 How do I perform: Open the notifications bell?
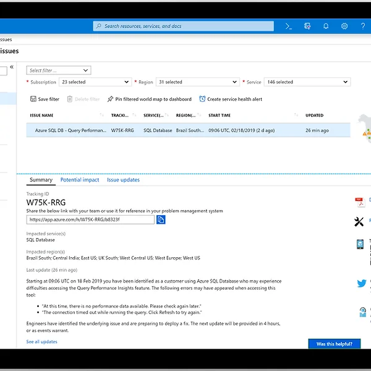[326, 26]
